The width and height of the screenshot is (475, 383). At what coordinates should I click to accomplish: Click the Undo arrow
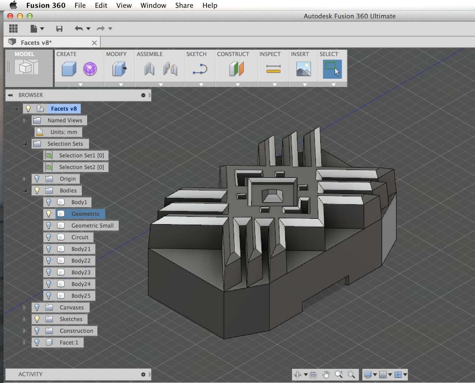pyautogui.click(x=79, y=29)
